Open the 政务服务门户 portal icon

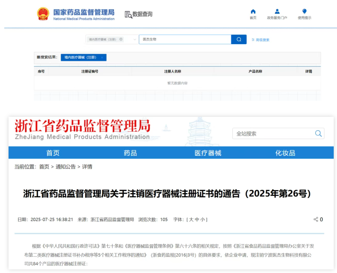277,12
